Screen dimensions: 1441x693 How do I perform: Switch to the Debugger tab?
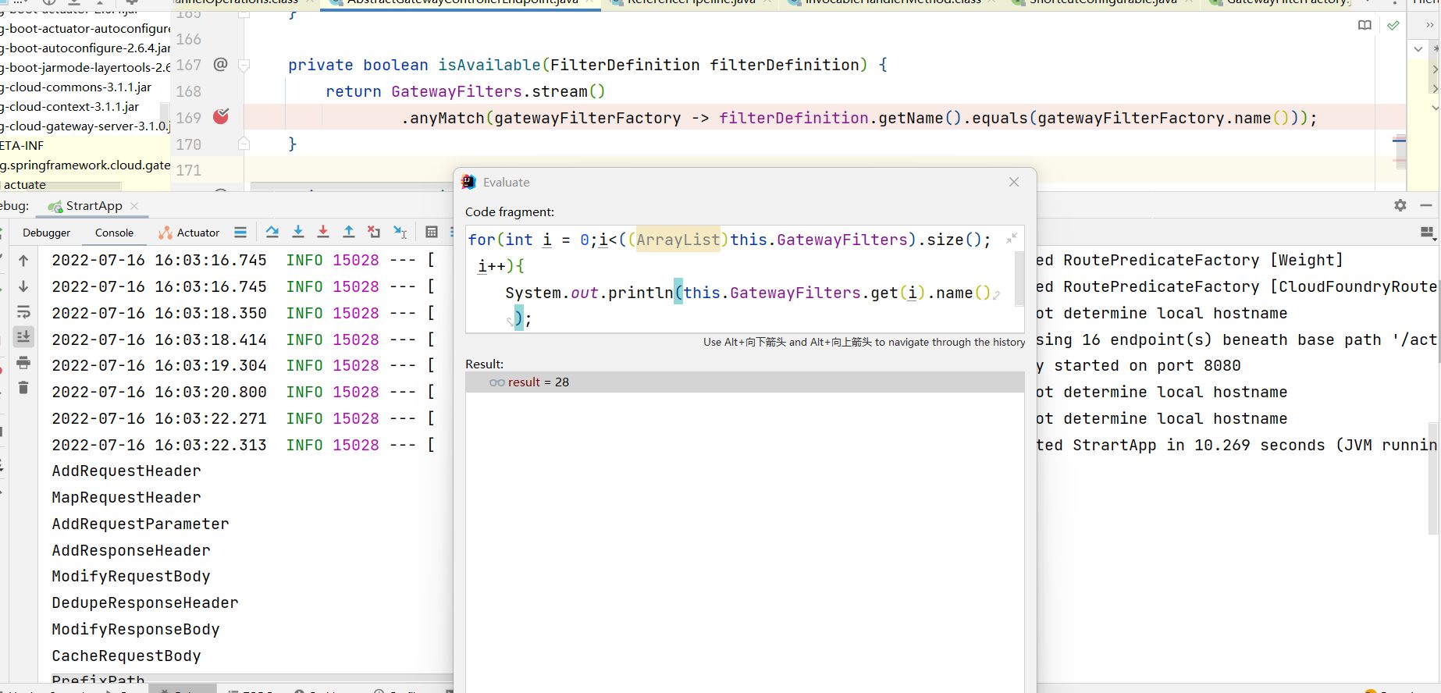click(47, 233)
